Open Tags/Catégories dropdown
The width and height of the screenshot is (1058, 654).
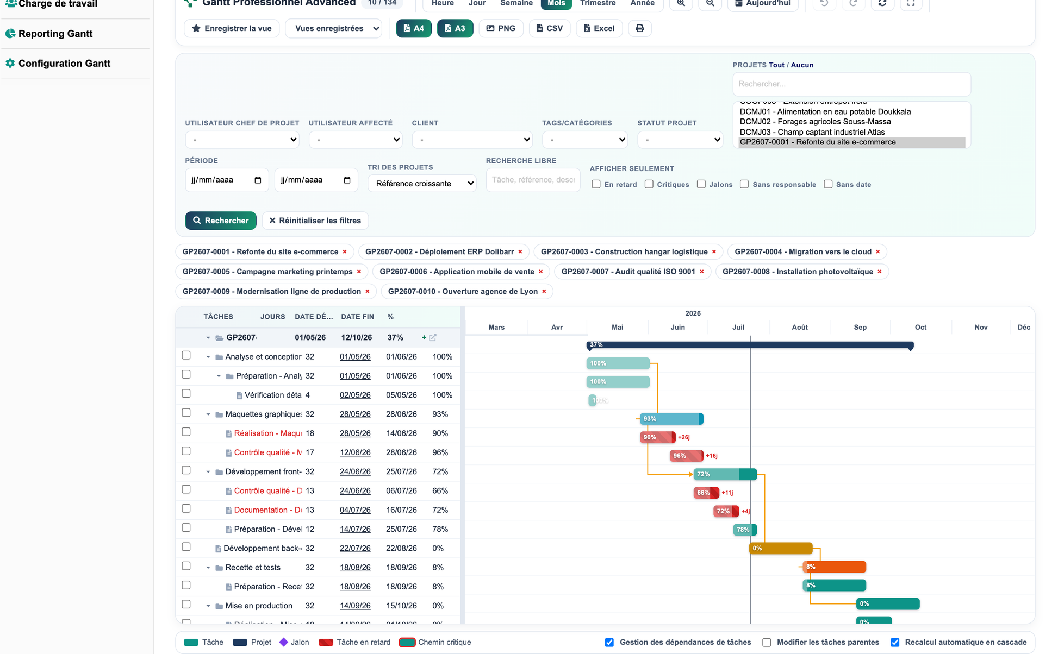point(585,140)
